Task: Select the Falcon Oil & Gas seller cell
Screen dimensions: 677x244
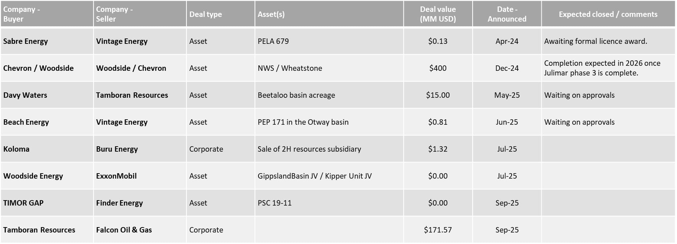Action: coord(124,230)
